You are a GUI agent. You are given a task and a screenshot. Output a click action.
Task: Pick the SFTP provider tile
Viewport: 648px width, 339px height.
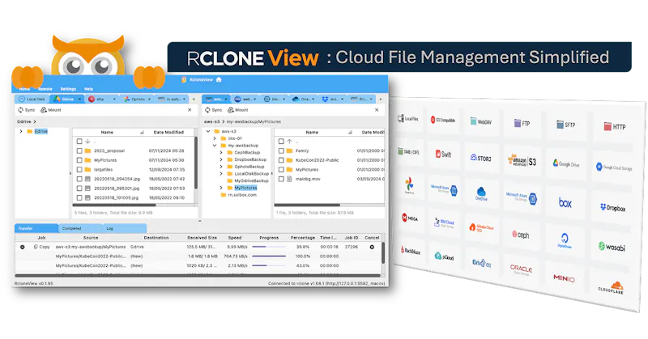[x=565, y=125]
